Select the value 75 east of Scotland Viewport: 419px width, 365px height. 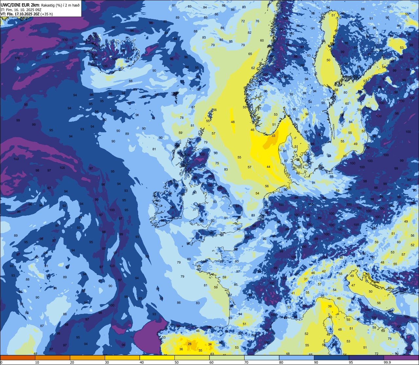point(217,163)
